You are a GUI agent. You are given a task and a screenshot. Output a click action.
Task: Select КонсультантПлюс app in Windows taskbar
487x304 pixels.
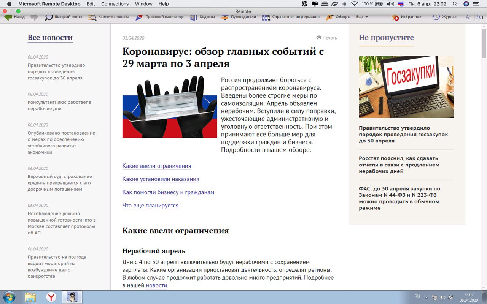click(x=72, y=297)
